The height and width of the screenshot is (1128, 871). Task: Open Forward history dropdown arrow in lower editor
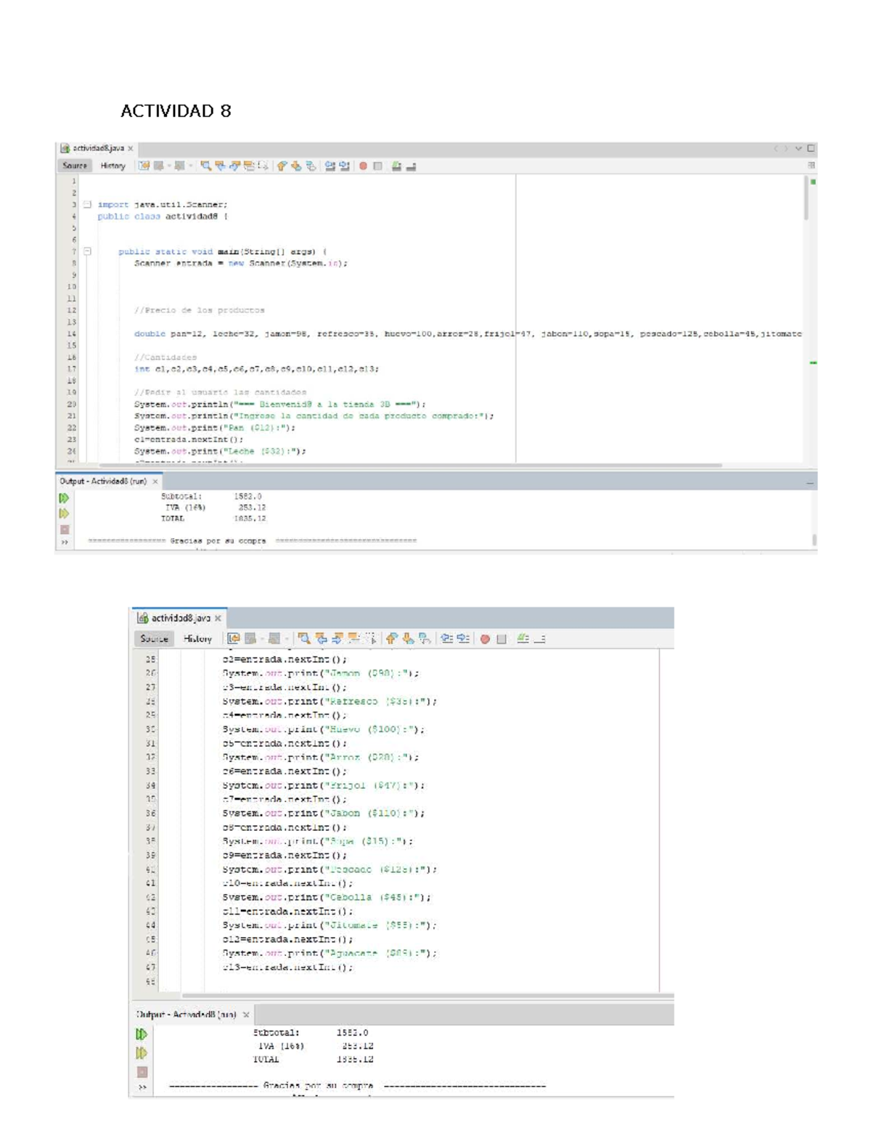[x=287, y=639]
